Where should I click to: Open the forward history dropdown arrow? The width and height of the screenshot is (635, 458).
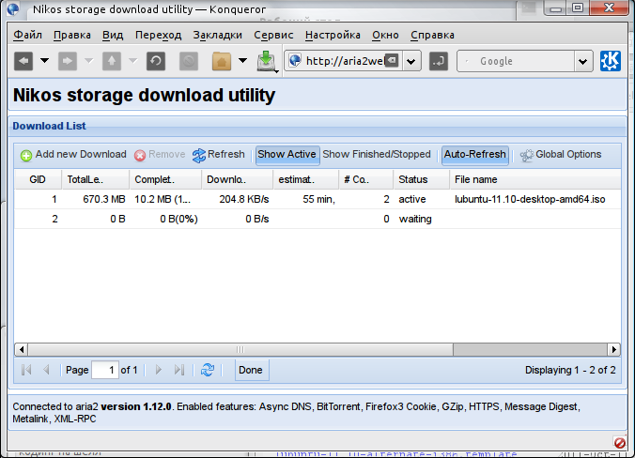coord(88,61)
